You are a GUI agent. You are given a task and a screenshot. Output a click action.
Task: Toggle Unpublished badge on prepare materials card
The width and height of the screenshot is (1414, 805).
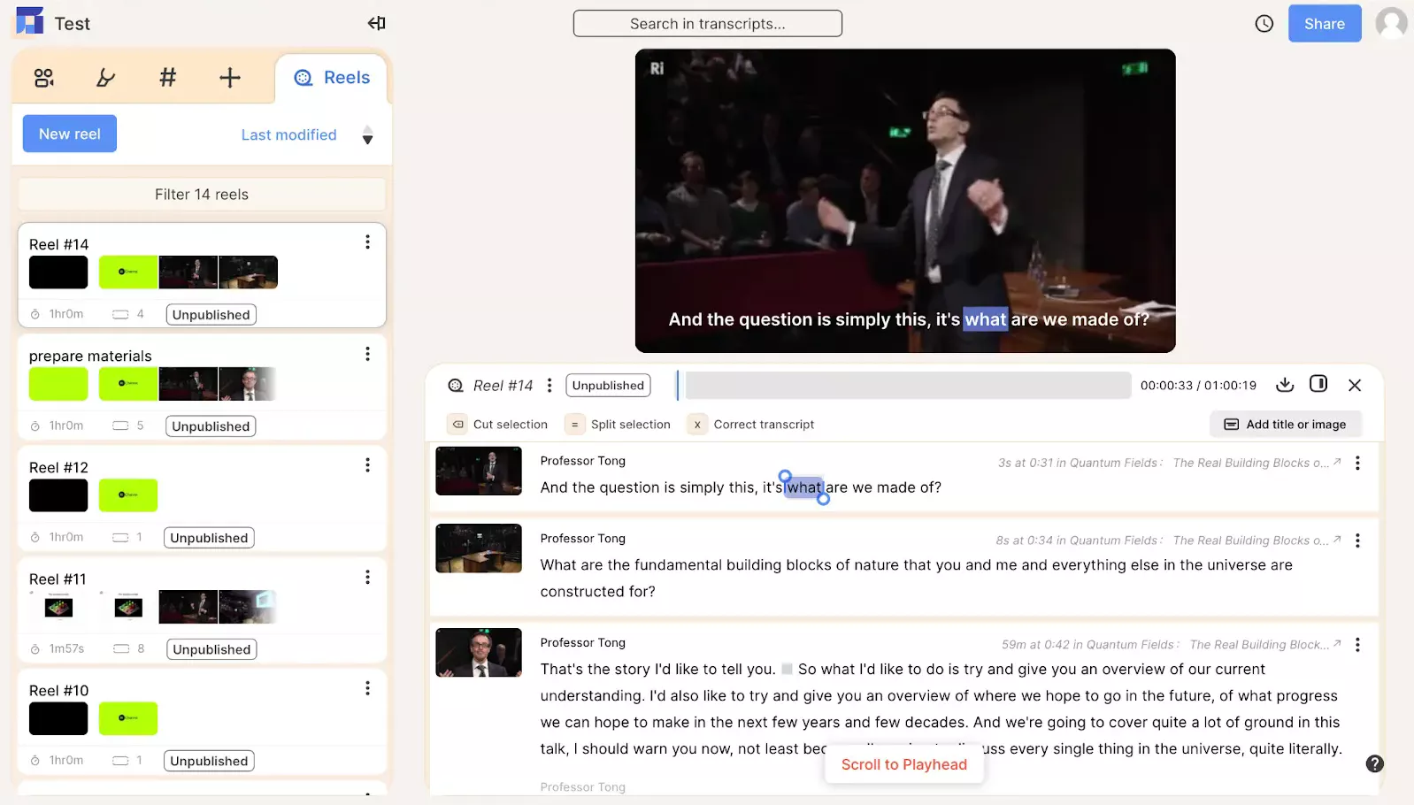point(211,426)
